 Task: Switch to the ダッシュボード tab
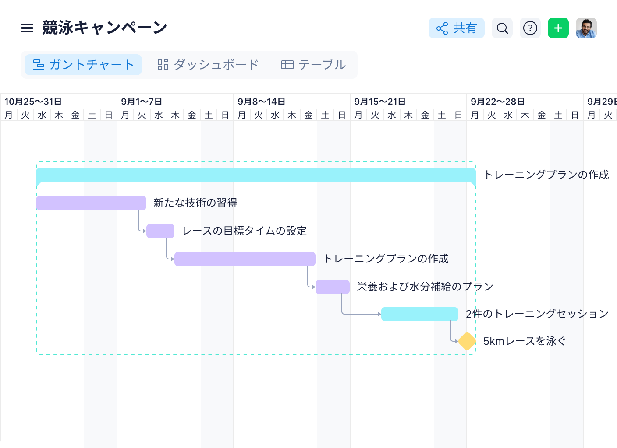tap(216, 64)
